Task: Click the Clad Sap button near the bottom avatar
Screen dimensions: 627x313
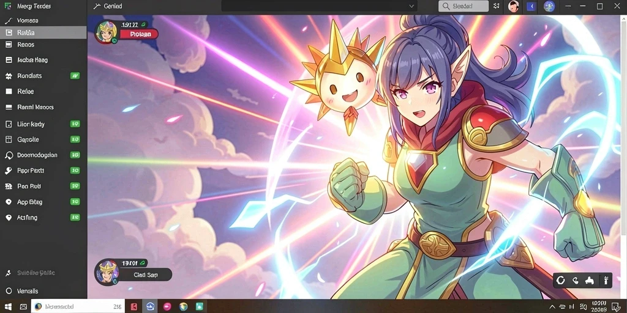Action: tap(145, 274)
